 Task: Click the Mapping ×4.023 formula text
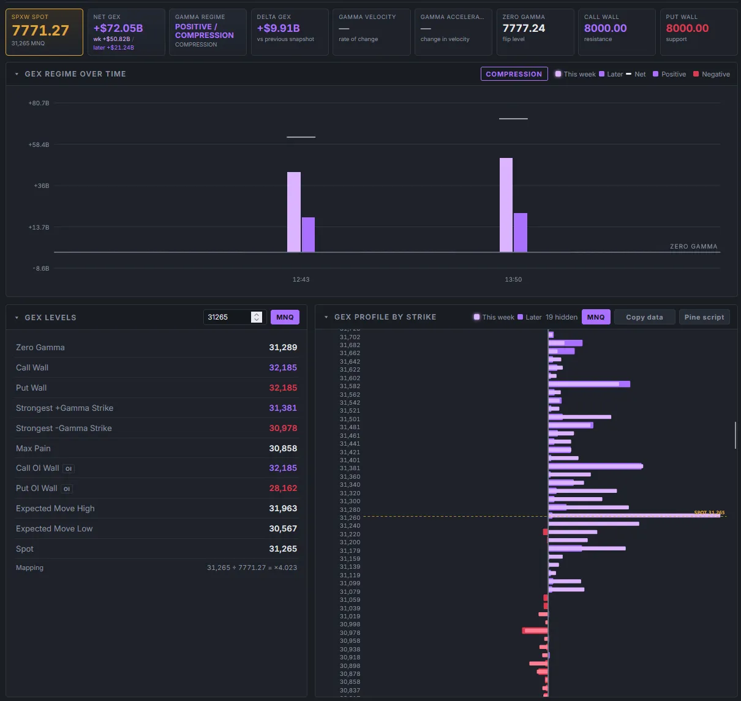(252, 568)
